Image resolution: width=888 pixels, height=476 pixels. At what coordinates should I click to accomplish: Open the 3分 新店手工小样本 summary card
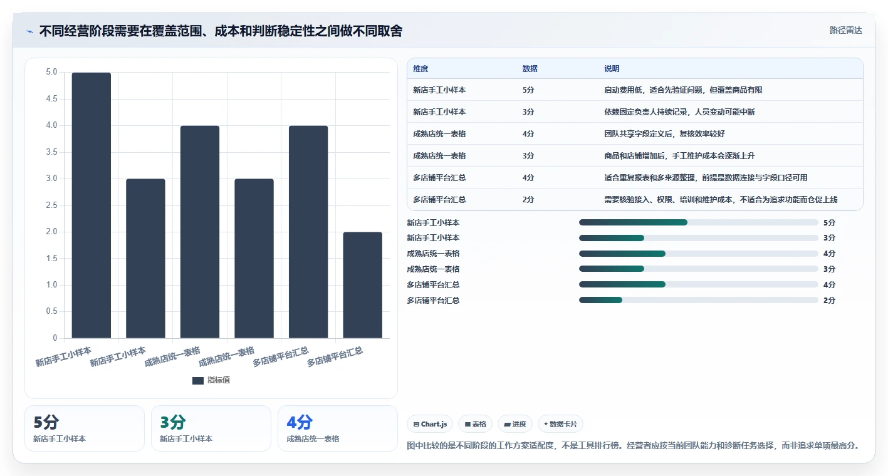[211, 428]
